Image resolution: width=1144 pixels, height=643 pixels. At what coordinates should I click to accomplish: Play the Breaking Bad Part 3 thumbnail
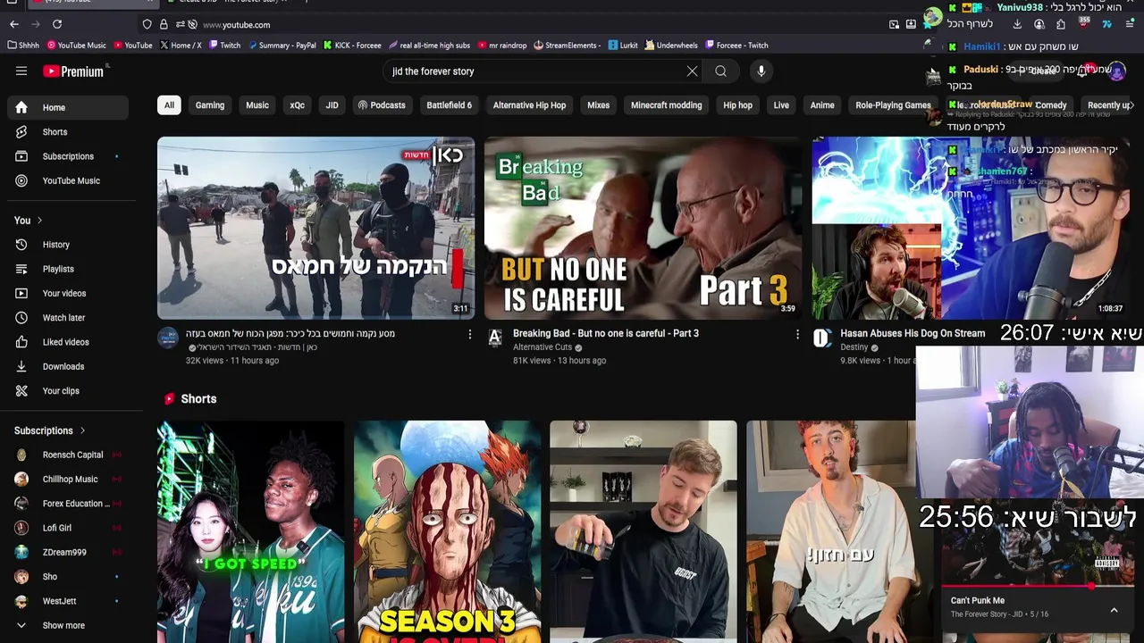coord(643,228)
